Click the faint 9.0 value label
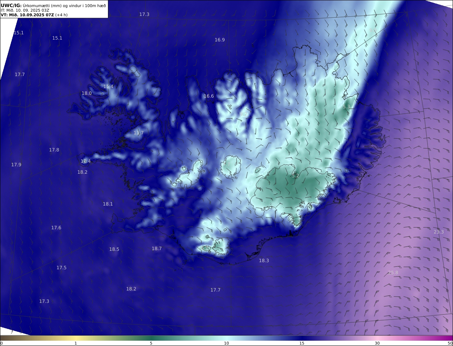The height and width of the screenshot is (346, 453). click(x=373, y=31)
